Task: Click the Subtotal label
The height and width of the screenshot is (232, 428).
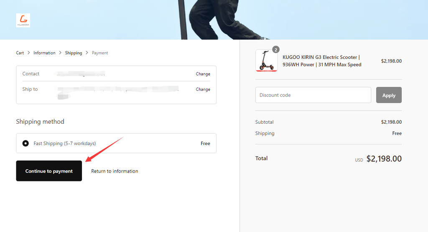Action: point(264,122)
